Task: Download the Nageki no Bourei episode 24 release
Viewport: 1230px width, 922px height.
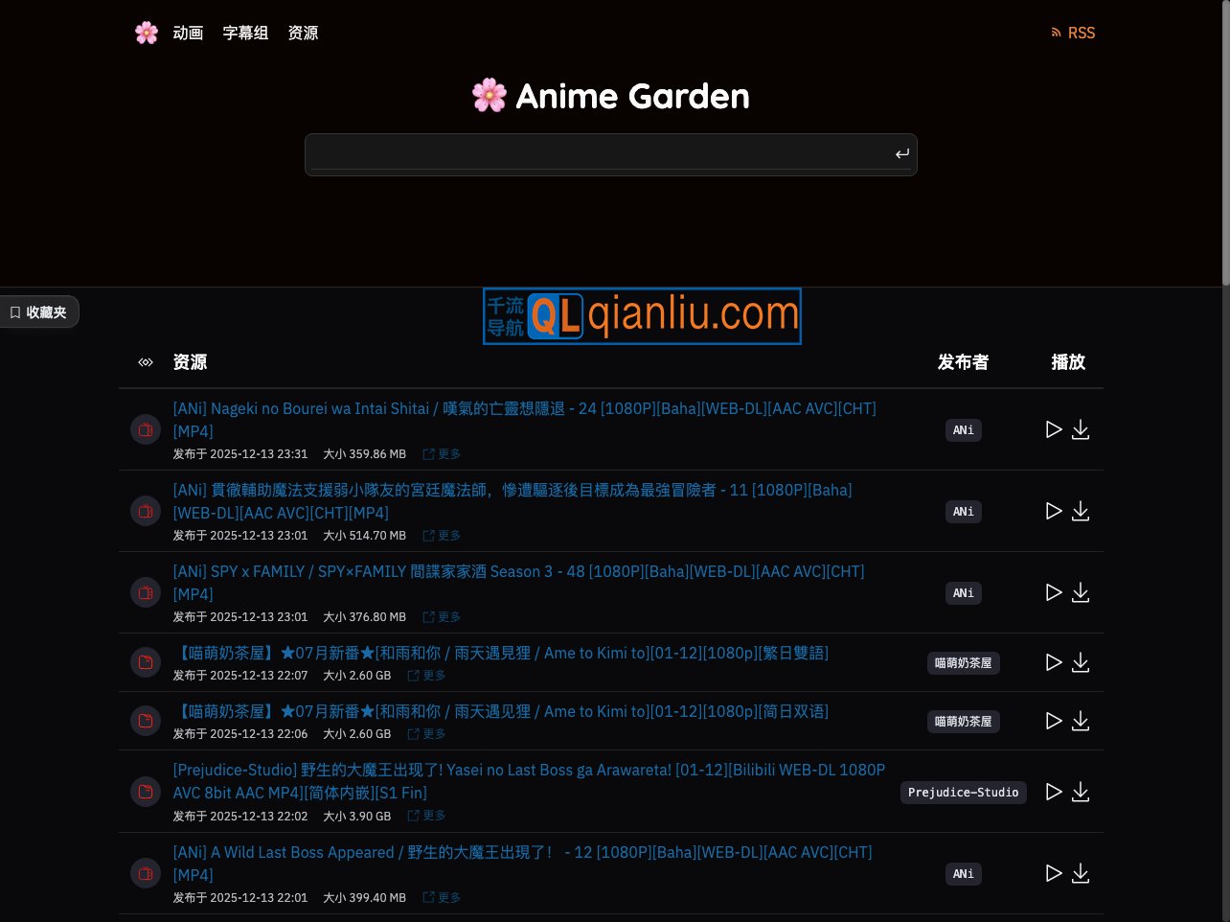Action: 1081,429
